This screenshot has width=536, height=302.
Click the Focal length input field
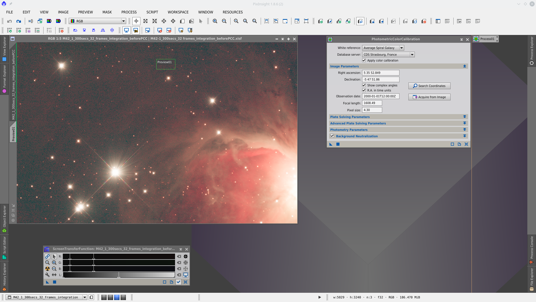click(x=372, y=103)
